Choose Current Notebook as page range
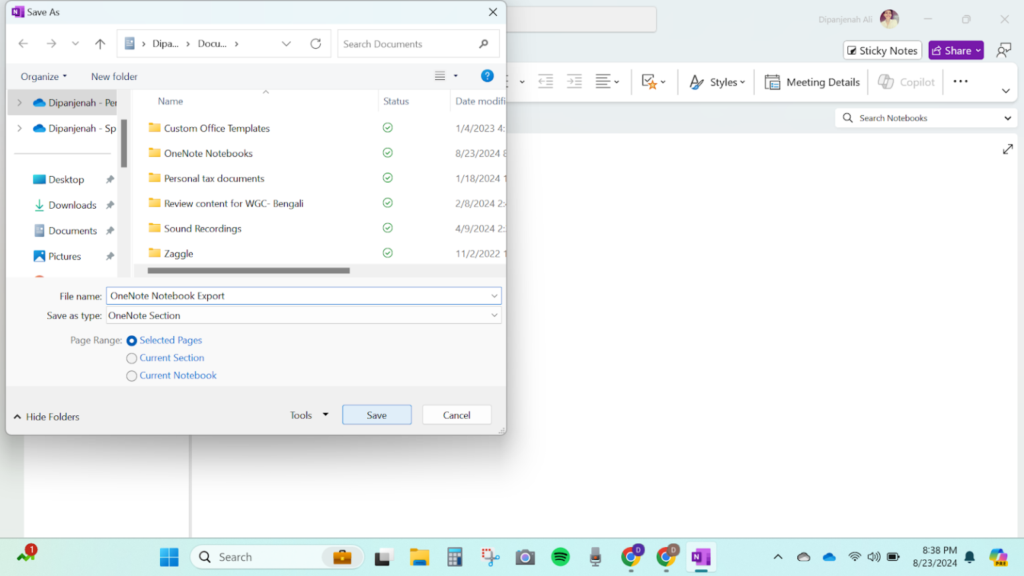Viewport: 1024px width, 576px height. click(131, 375)
